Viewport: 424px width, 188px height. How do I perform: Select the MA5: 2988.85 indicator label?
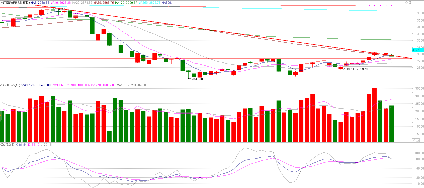(40, 3)
